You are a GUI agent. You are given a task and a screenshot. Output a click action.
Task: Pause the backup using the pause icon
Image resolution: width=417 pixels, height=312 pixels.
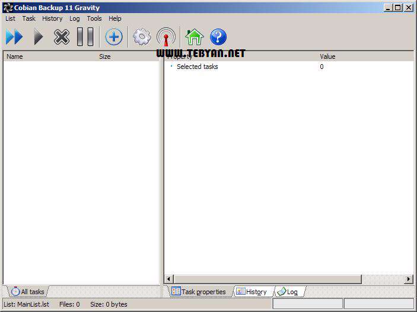[85, 36]
